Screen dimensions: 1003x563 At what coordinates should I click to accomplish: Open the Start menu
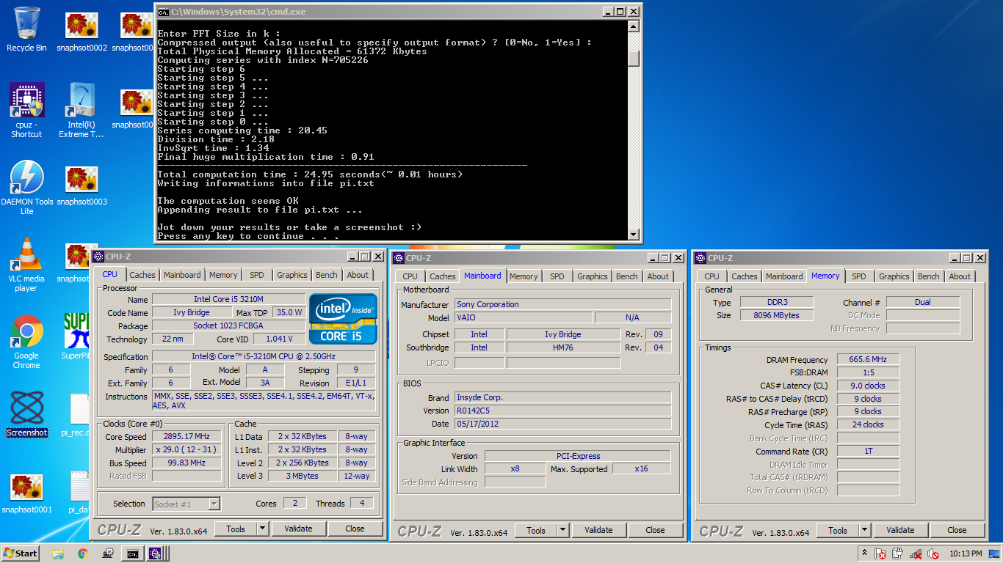(21, 553)
